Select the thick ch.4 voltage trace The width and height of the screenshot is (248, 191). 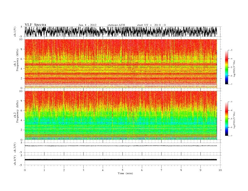click(x=121, y=160)
